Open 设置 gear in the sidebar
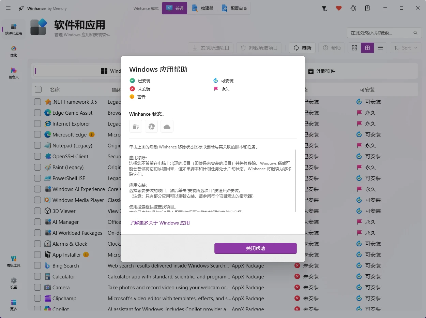This screenshot has height=318, width=426. (14, 283)
